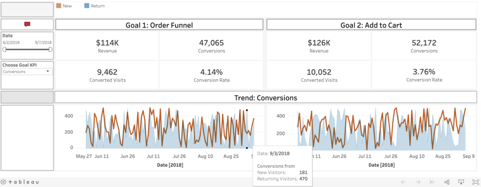
Task: Select the 52,172 Conversions tile
Action: [424, 45]
